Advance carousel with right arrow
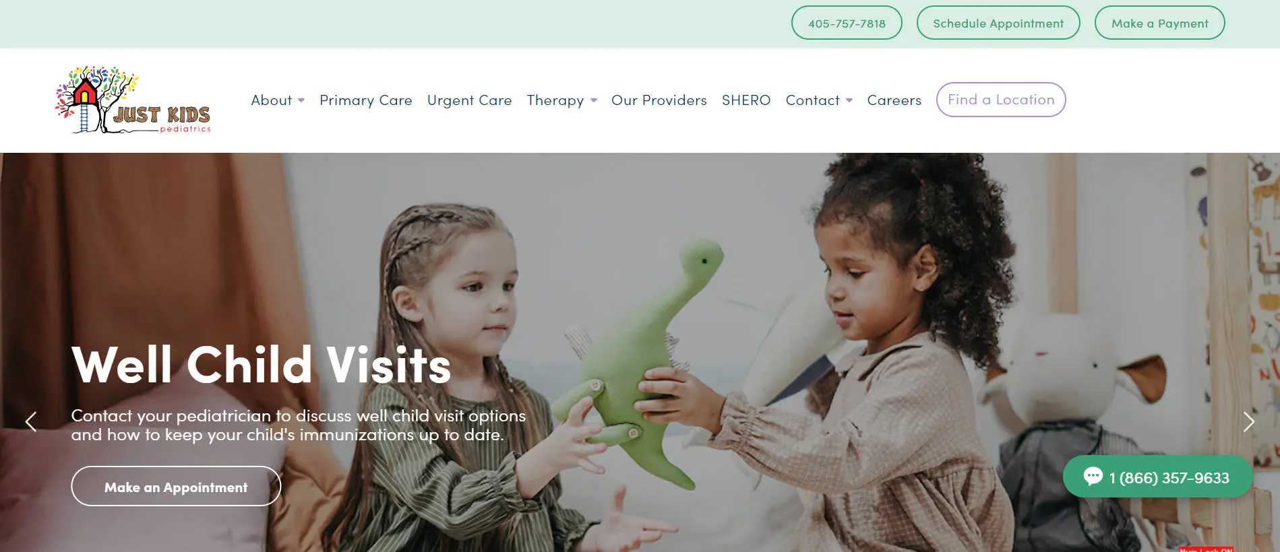 point(1248,421)
